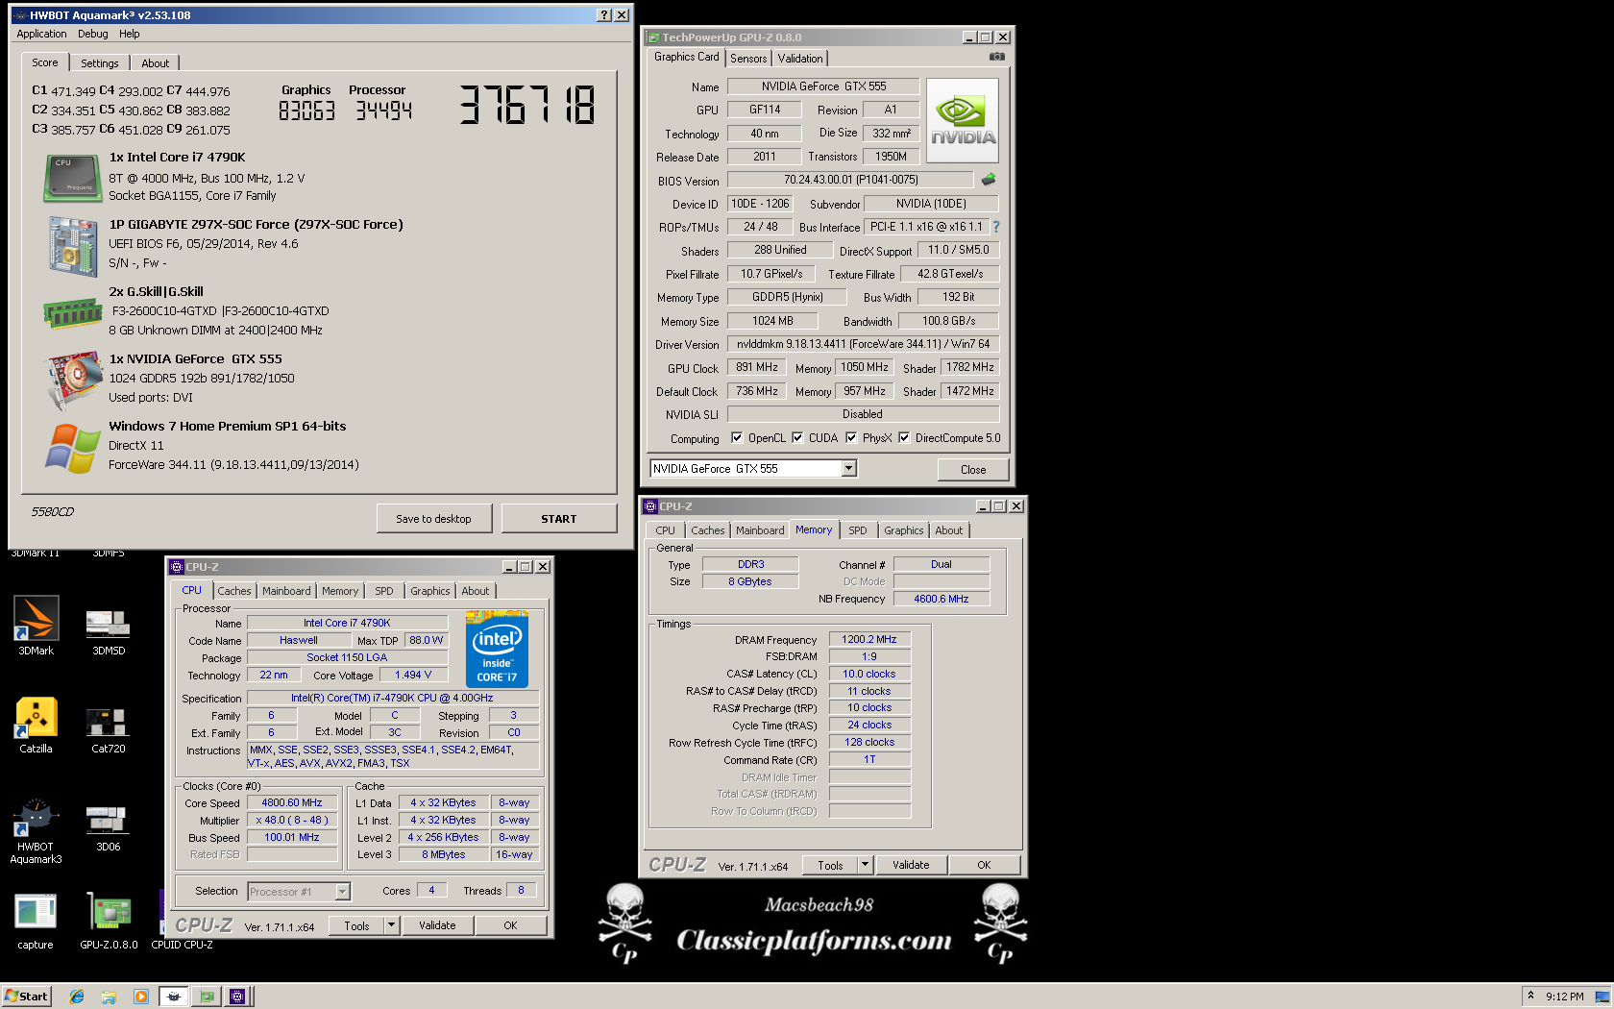Expand Tools dropdown arrow in left CPU-Z

pos(391,925)
